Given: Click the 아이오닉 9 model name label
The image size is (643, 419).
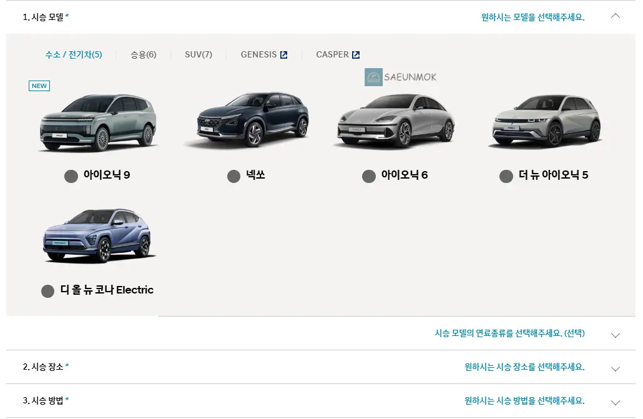Looking at the screenshot, I should point(107,175).
